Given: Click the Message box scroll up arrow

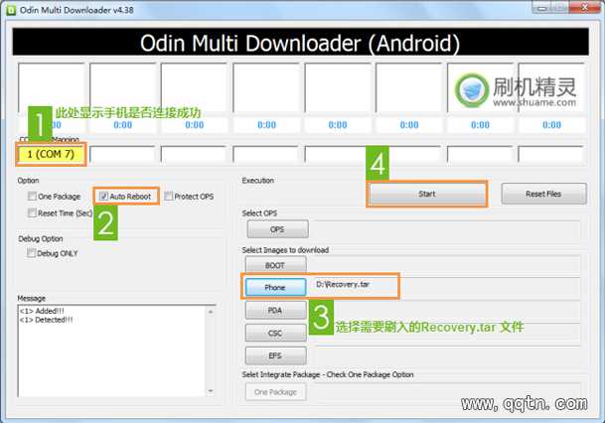Looking at the screenshot, I should point(211,311).
